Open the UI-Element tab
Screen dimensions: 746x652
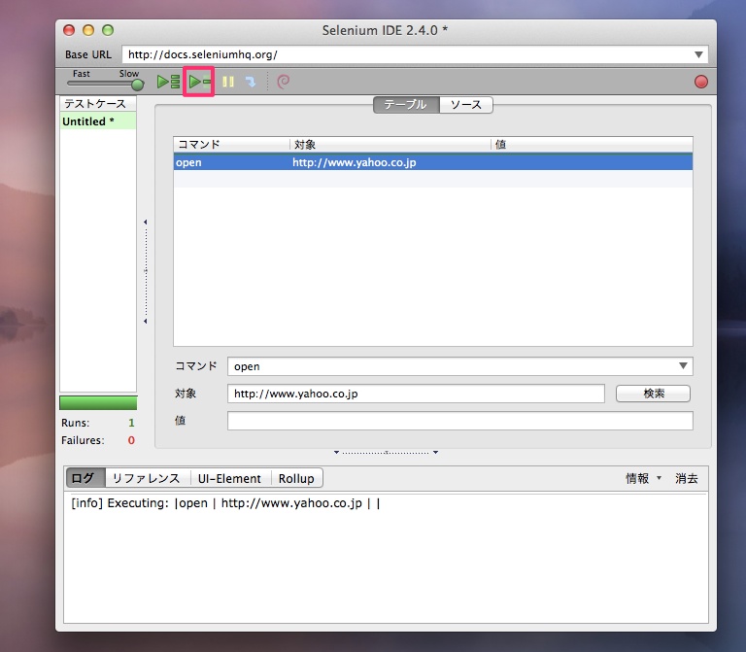coord(230,478)
